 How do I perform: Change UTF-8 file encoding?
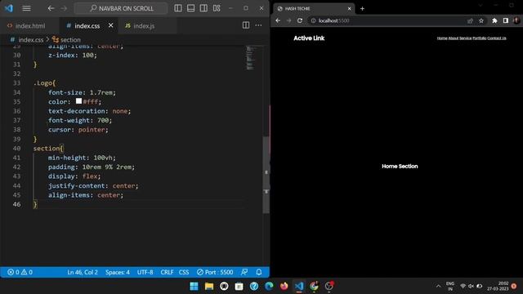[145, 272]
